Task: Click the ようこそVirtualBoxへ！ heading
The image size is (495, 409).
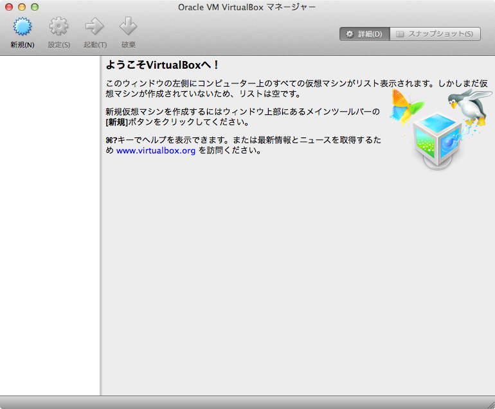Action: point(162,65)
